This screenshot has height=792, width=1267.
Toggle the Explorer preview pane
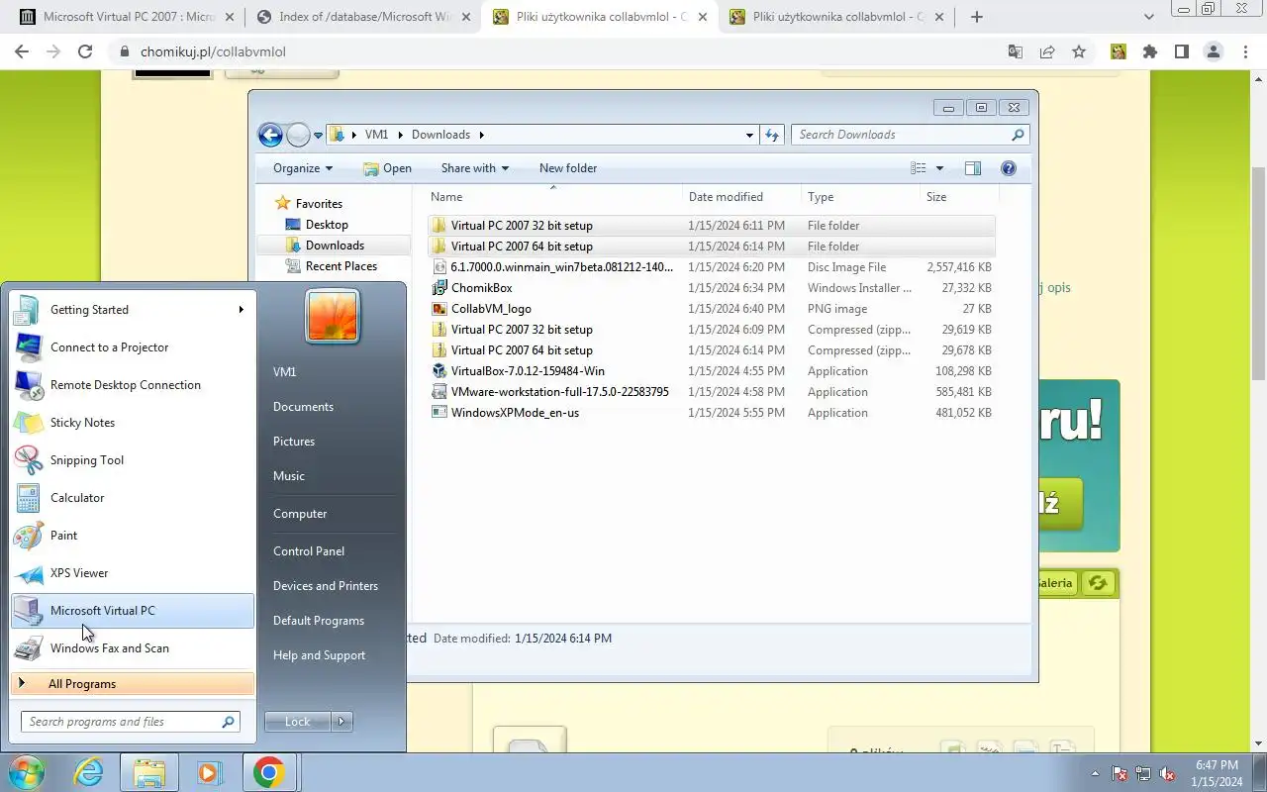[x=973, y=168]
